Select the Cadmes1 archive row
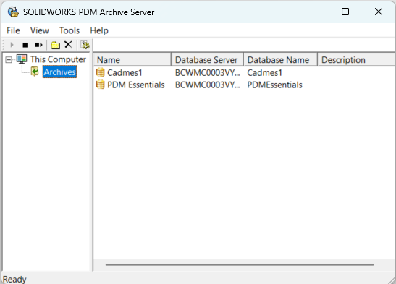Screen dimensions: 396x284 tap(244, 72)
